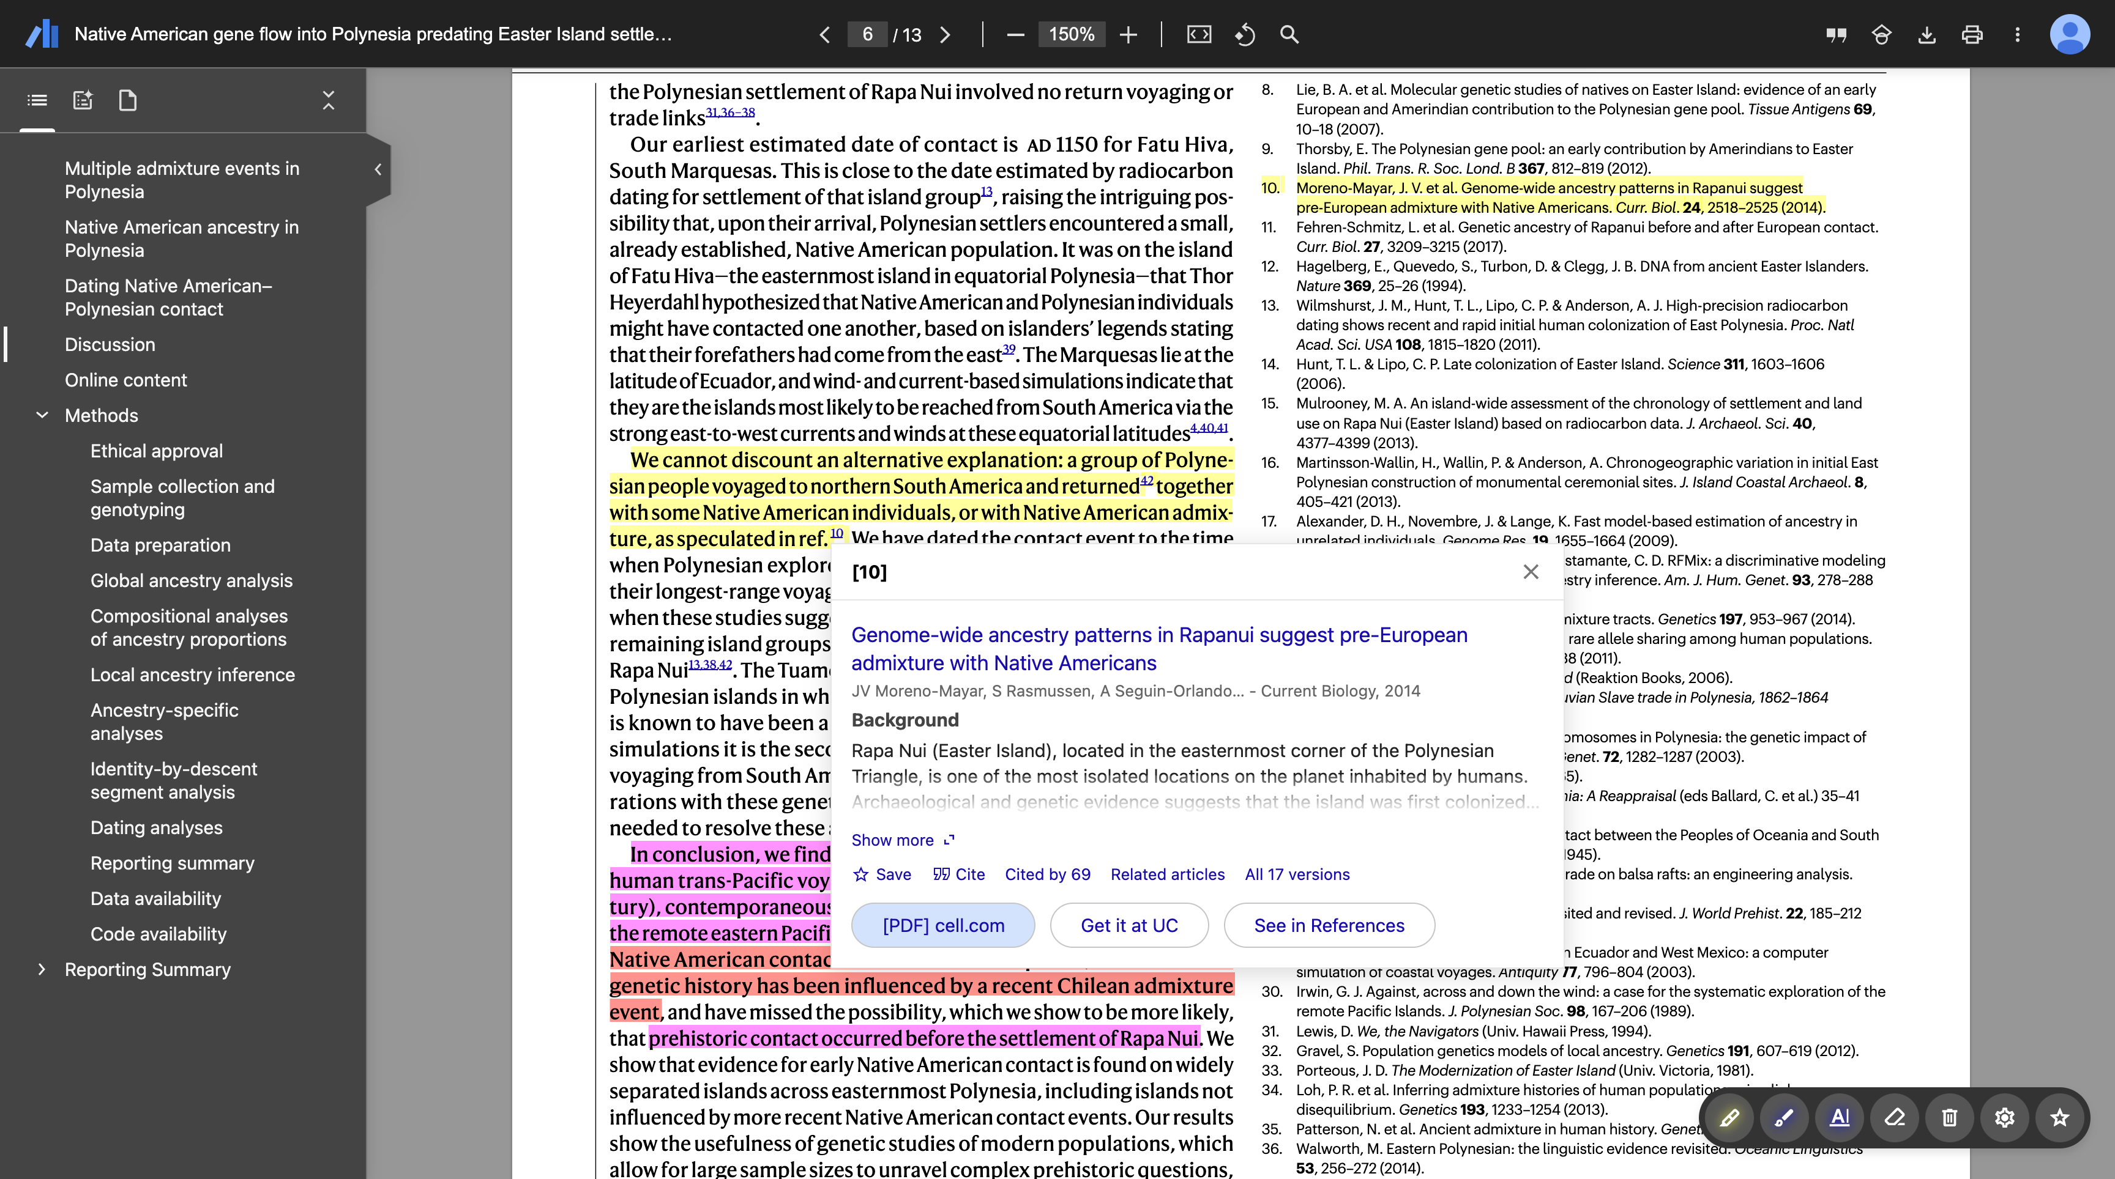
Task: Select the blue brush annotation tool
Action: pos(1783,1117)
